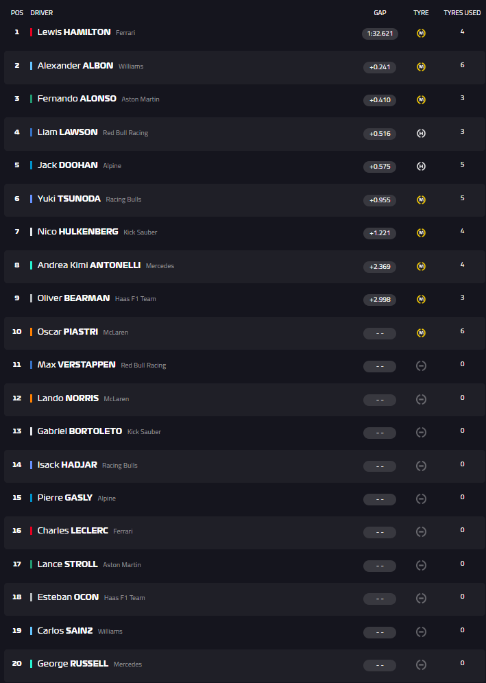
Task: Click Bearman's medium tyre icon
Action: [x=421, y=300]
